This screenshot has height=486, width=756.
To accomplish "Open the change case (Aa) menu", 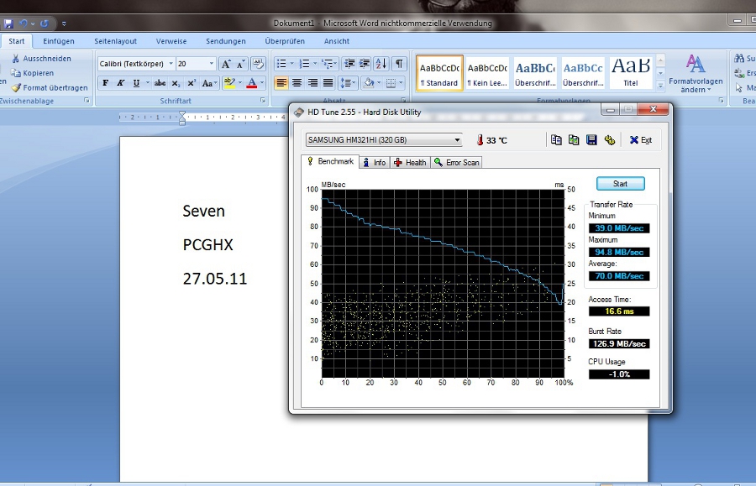I will (209, 83).
